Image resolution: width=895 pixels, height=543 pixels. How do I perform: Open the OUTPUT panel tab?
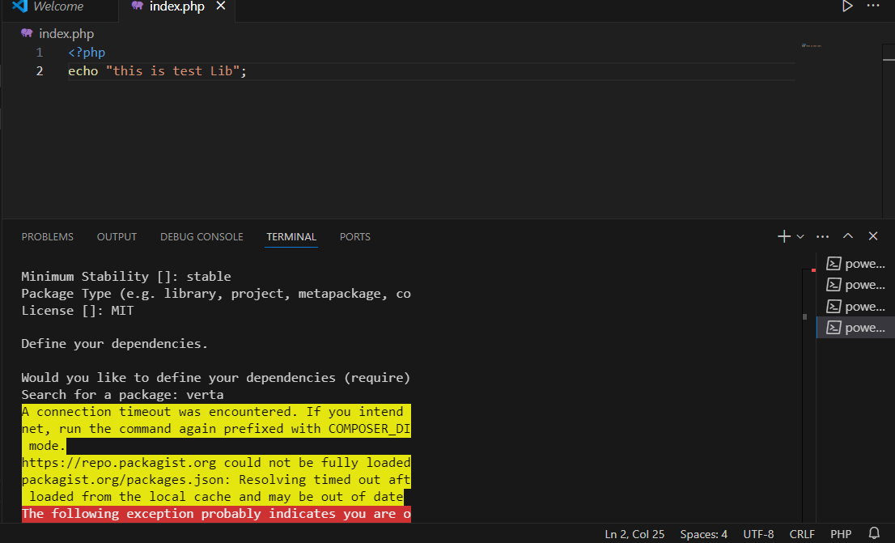point(117,237)
